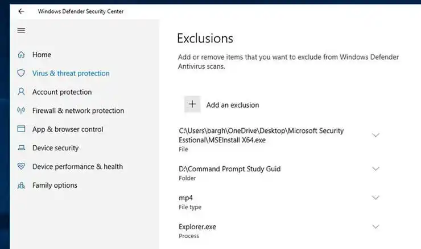Image resolution: width=421 pixels, height=249 pixels.
Task: Go to Home in sidebar
Action: point(42,55)
